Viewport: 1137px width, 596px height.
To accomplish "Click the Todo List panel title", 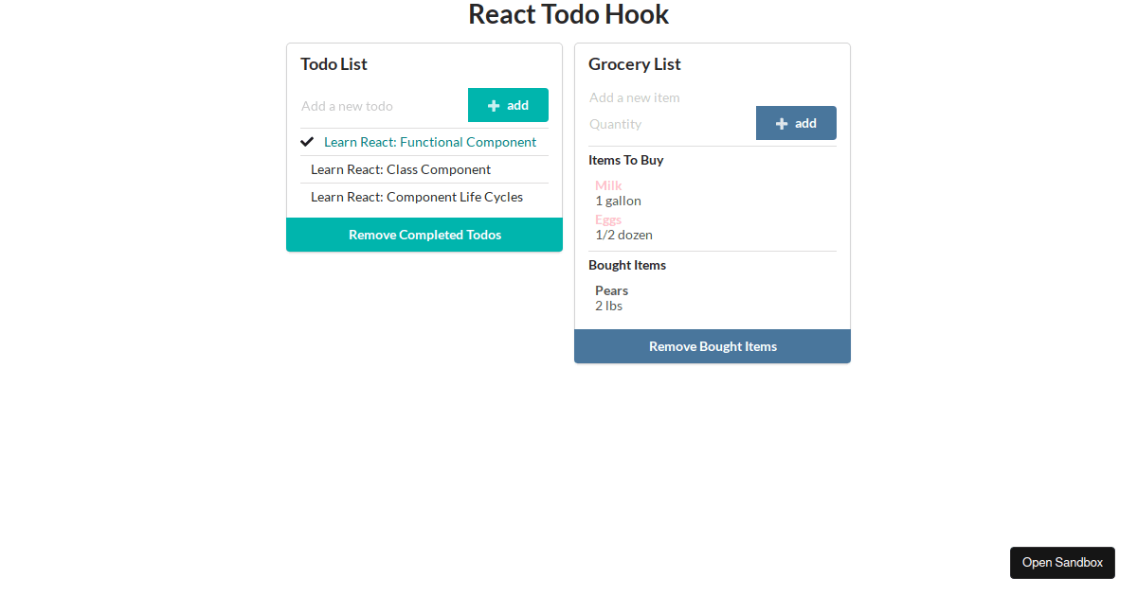I will 334,64.
